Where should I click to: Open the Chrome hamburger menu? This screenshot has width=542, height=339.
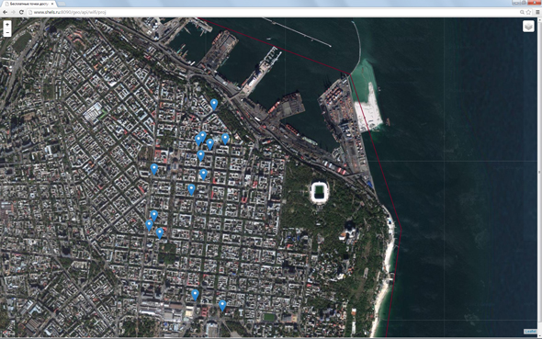click(537, 12)
